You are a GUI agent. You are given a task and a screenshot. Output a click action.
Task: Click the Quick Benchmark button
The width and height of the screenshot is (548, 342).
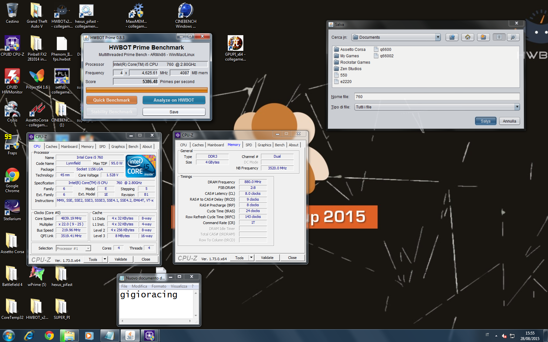point(112,100)
